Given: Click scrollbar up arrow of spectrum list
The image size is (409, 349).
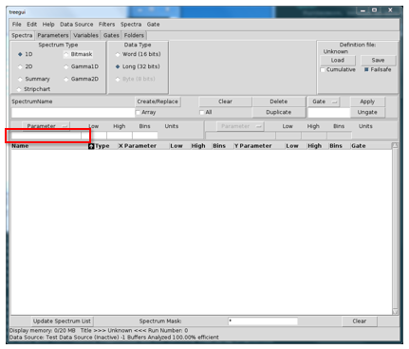Looking at the screenshot, I should [395, 145].
